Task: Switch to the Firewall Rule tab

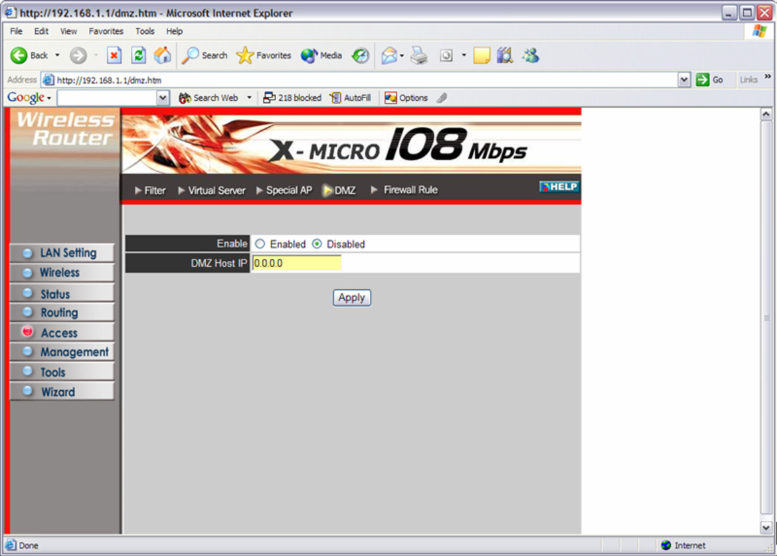Action: [404, 190]
